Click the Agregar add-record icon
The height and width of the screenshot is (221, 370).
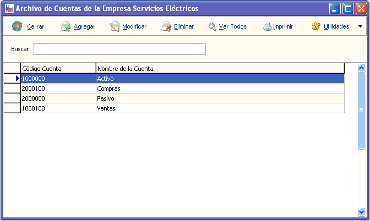66,26
